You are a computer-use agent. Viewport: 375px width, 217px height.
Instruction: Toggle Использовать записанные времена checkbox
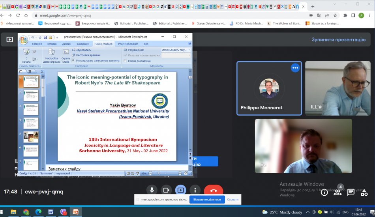pyautogui.click(x=73, y=61)
